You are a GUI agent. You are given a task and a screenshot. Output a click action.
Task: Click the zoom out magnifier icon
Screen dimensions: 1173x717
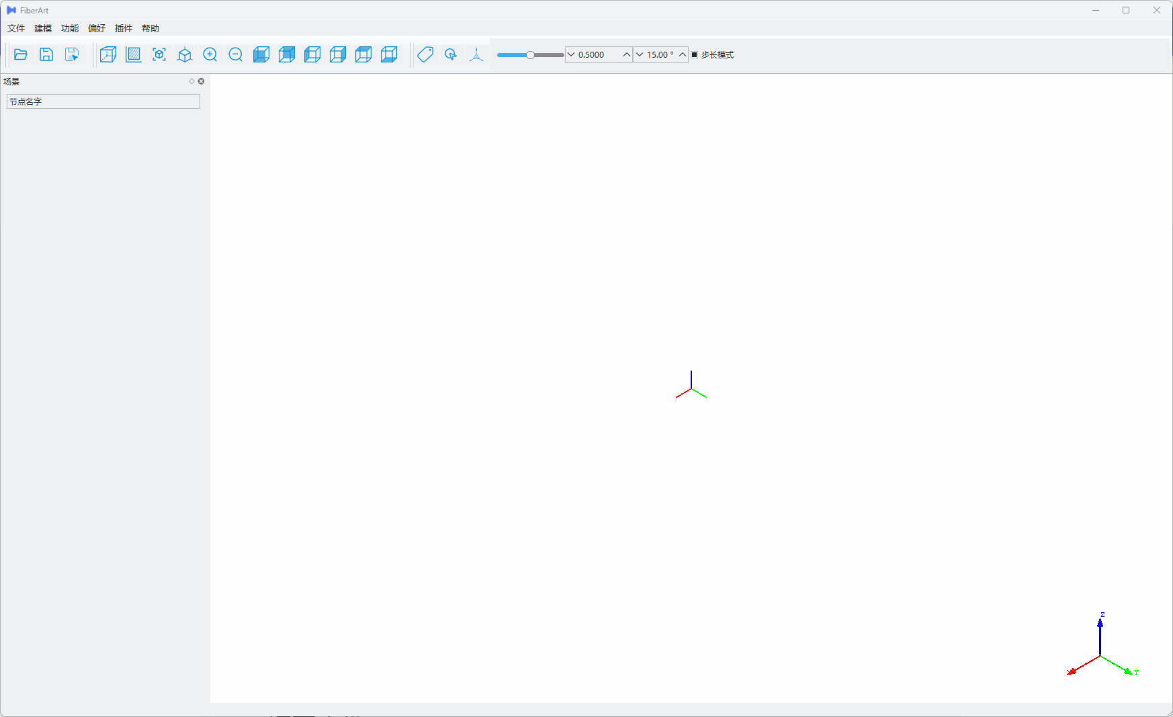pos(236,55)
